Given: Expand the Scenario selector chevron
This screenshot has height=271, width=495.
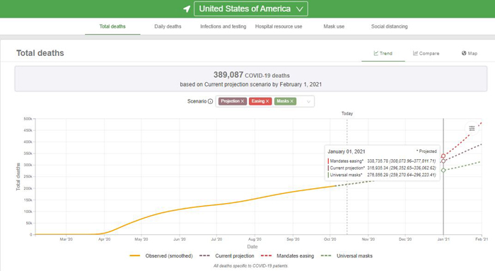Looking at the screenshot, I should point(308,101).
